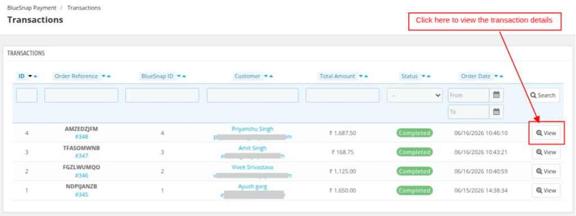Image resolution: width=576 pixels, height=216 pixels.
Task: Click order reference TFASOMWNB text
Action: pyautogui.click(x=82, y=148)
